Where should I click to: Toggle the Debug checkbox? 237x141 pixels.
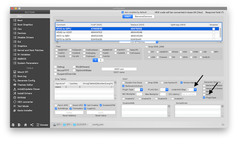click(x=55, y=67)
